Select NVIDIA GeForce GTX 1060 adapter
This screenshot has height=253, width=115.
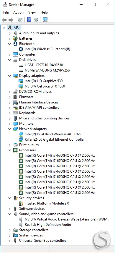[45, 86]
